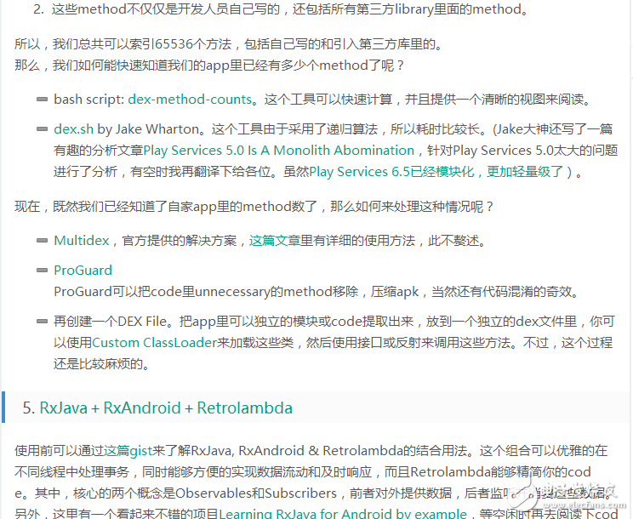Open Play Services 5.0 Is A Monolith Abomination article
Screen dimensions: 633x519
(x=278, y=151)
